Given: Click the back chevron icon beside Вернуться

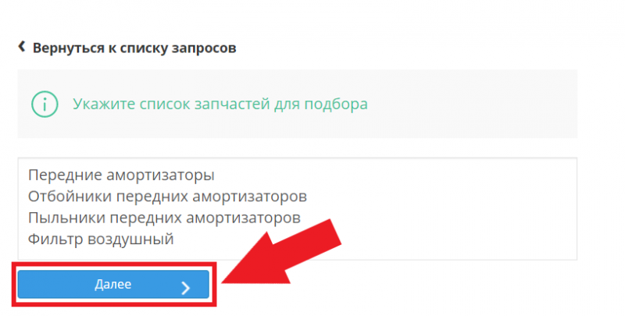Looking at the screenshot, I should (22, 47).
